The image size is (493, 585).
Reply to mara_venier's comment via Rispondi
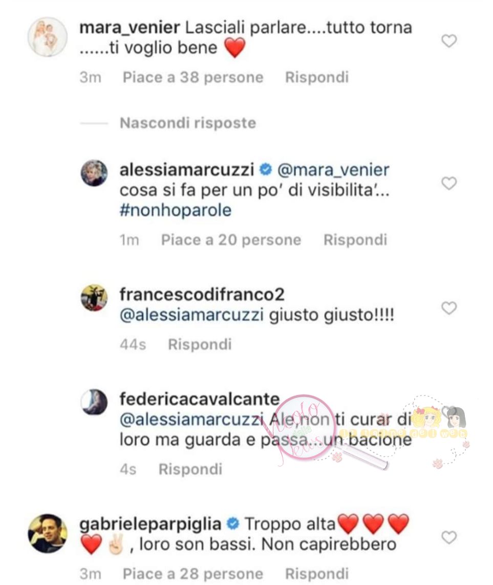317,77
